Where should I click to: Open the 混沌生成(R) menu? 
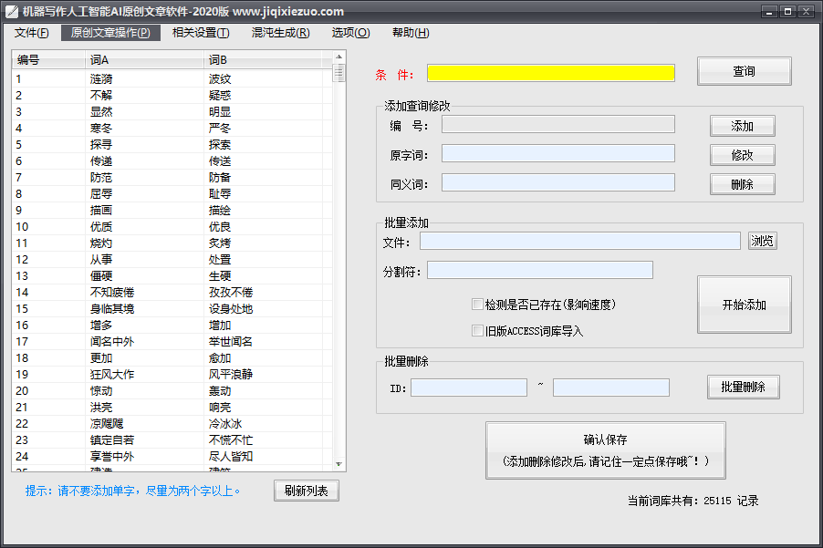pos(280,33)
